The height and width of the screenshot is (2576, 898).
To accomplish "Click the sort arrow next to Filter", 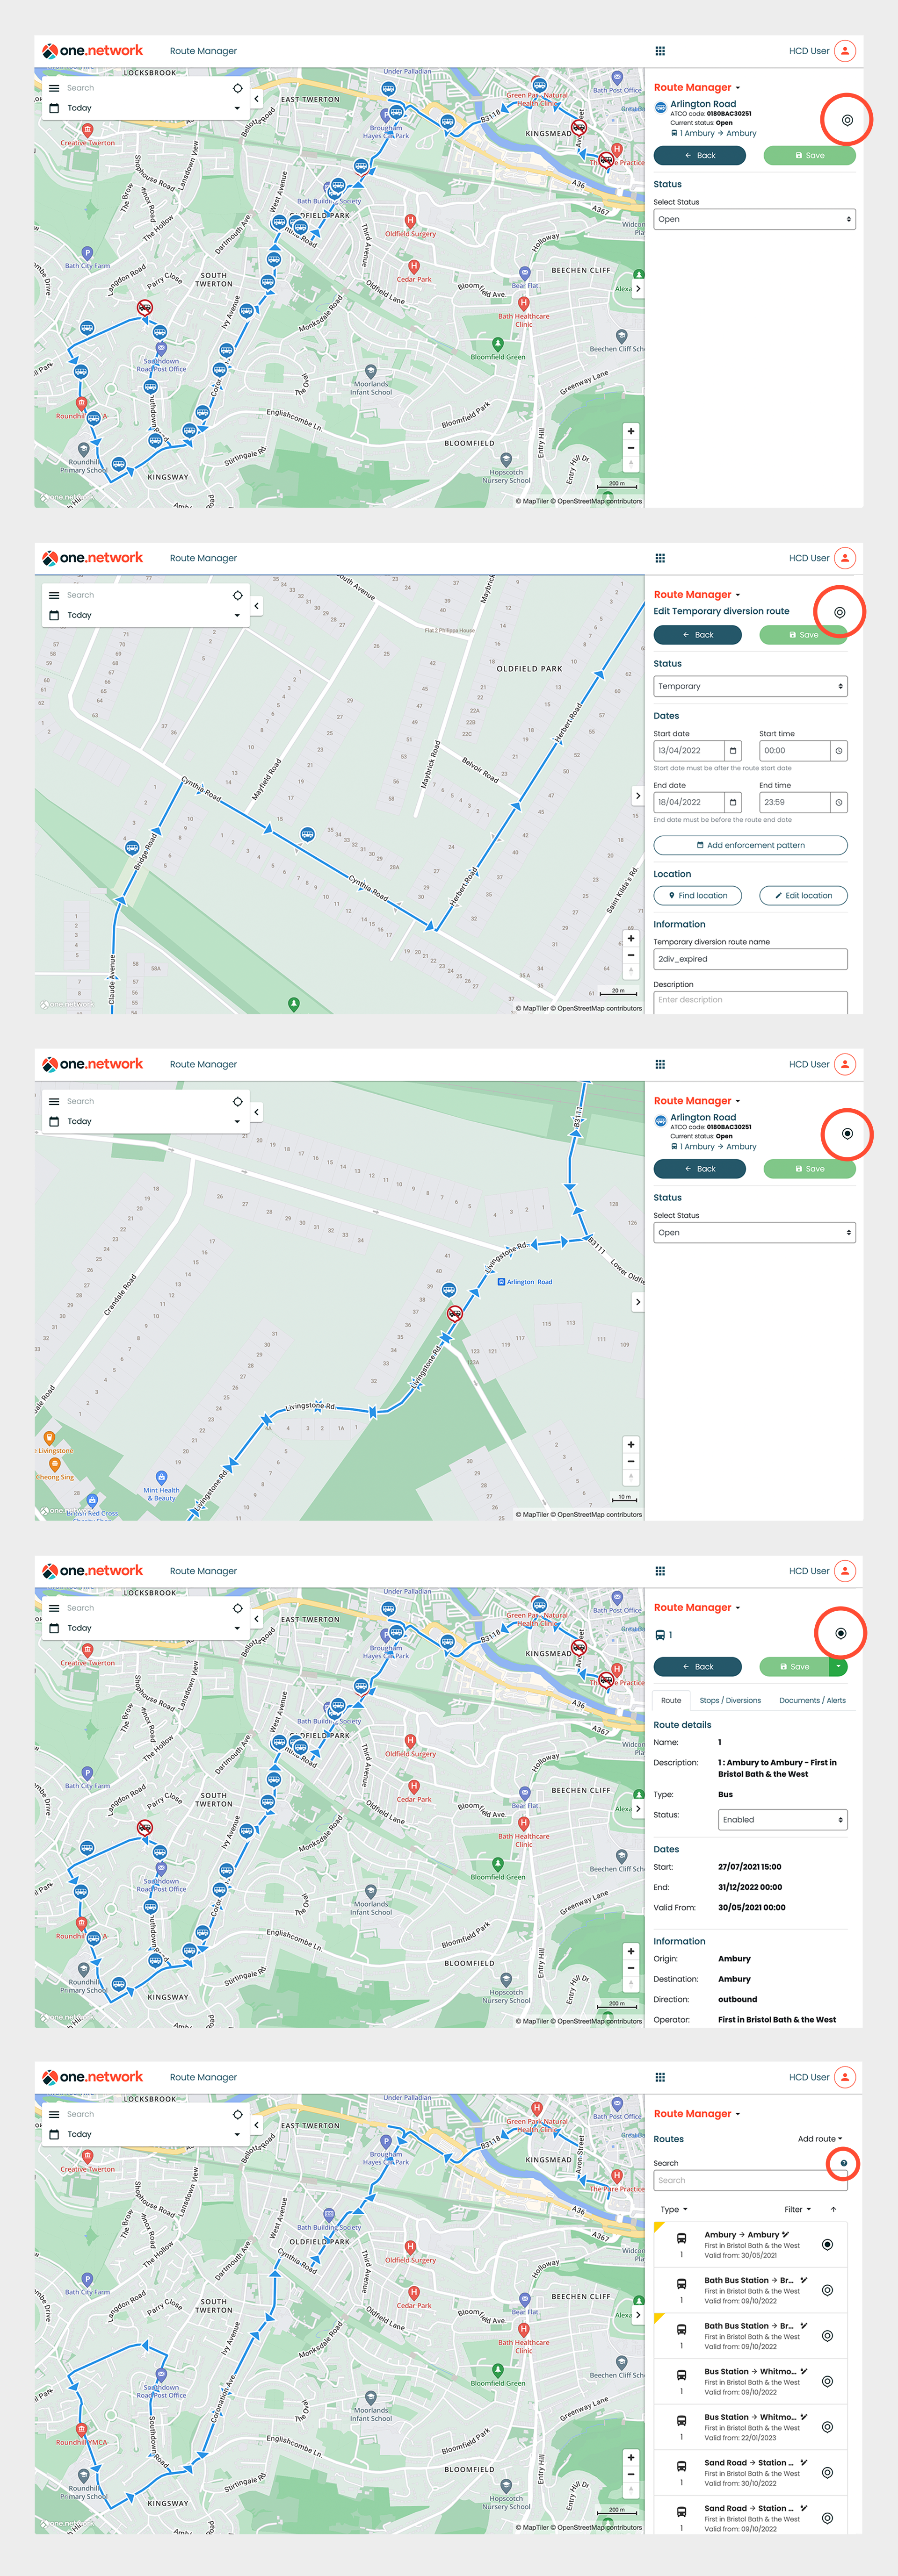I will (833, 2210).
